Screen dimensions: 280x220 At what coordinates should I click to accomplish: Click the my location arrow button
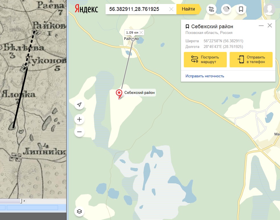click(79, 104)
